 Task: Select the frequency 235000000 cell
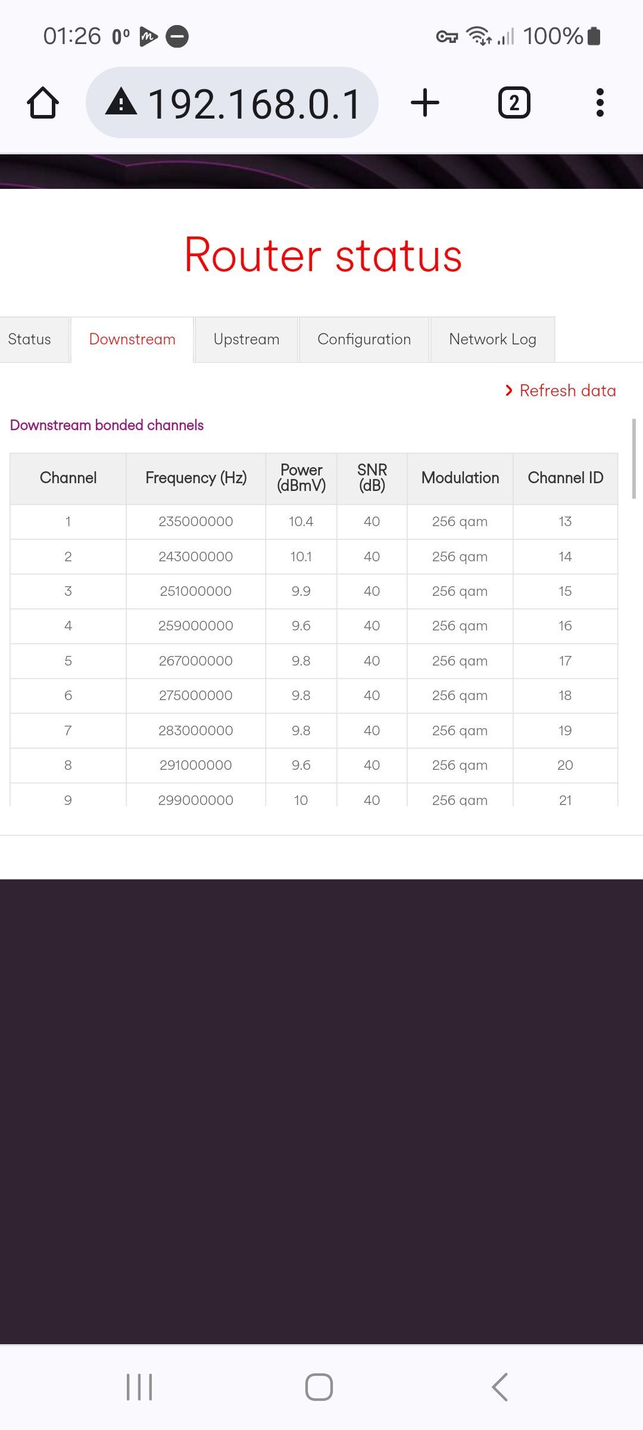(196, 522)
